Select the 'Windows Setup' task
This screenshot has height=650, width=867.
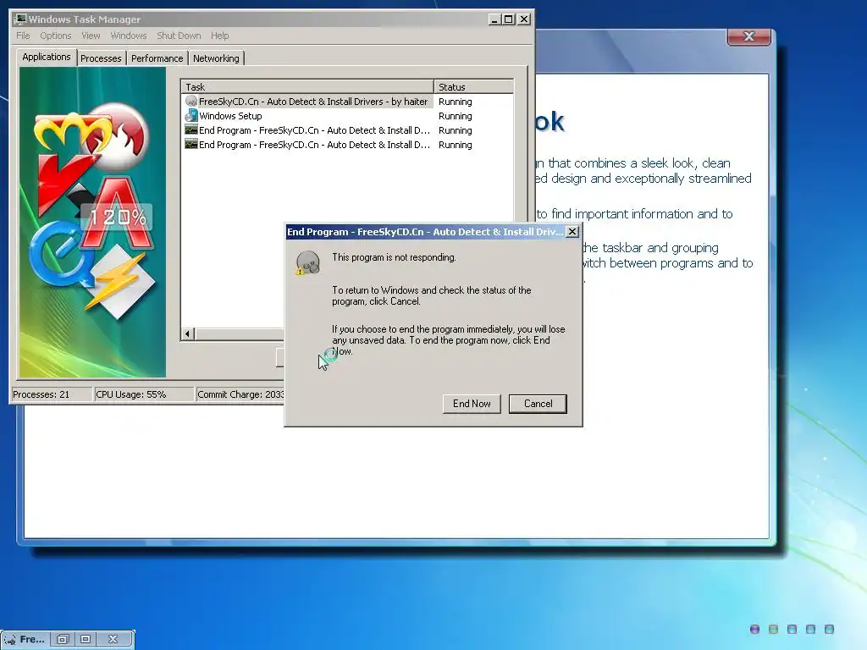tap(224, 115)
